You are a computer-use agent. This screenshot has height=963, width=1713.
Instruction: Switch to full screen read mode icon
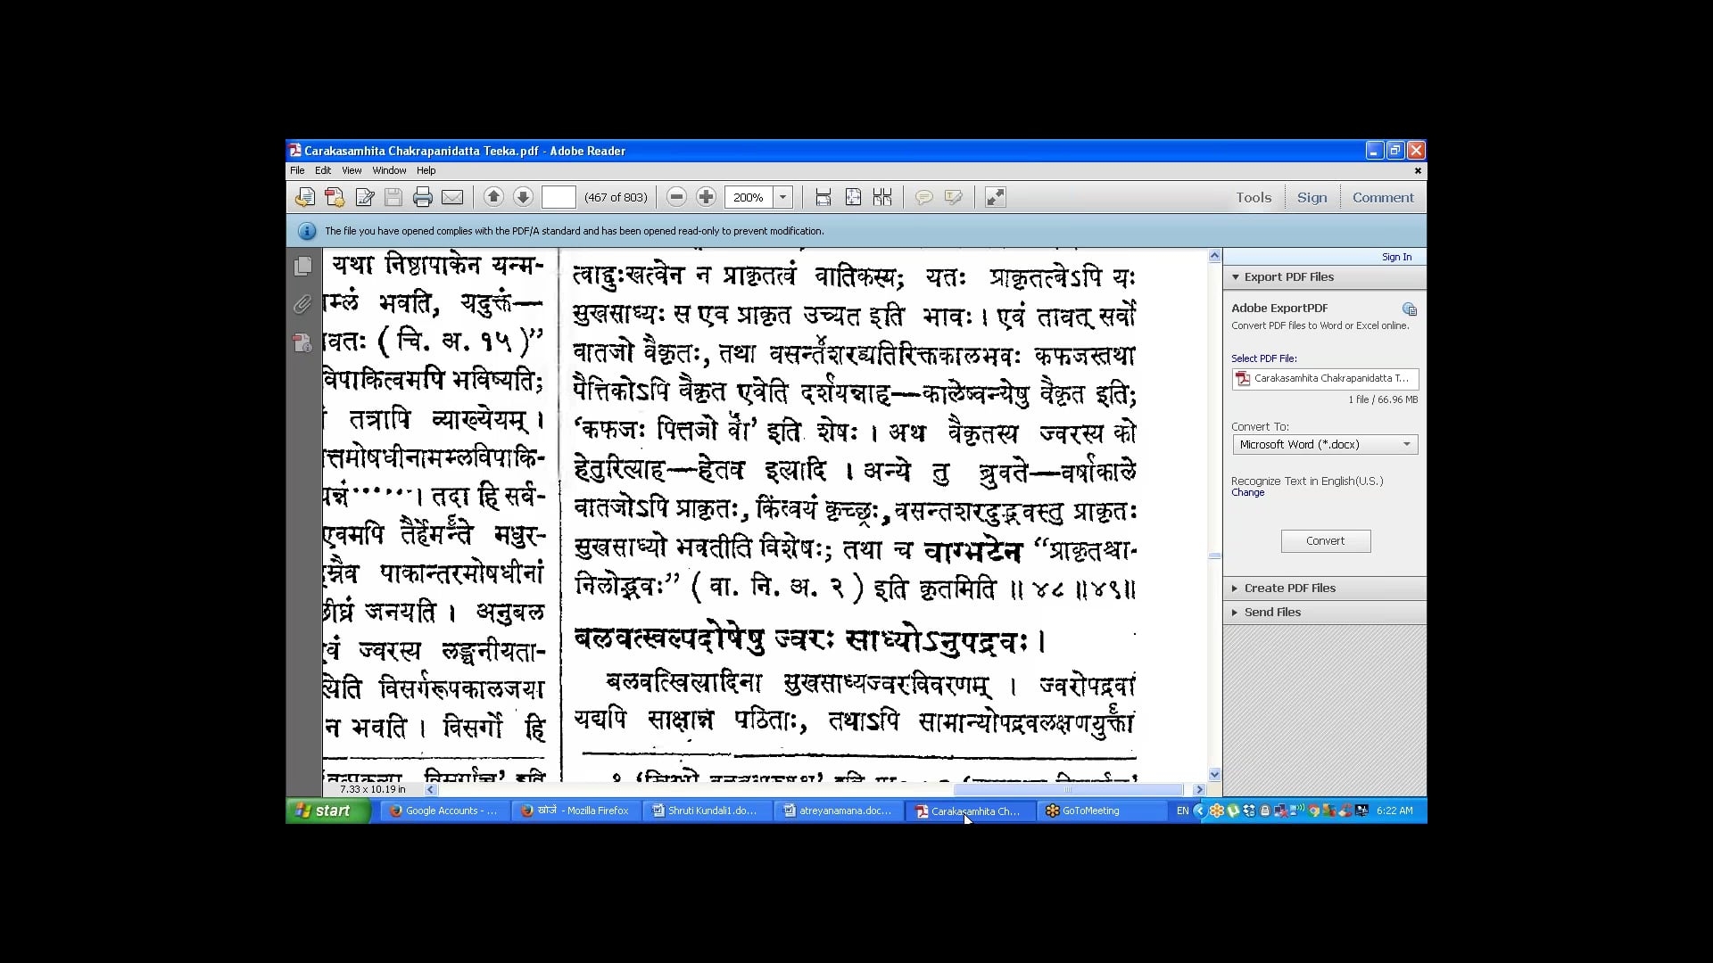(995, 197)
